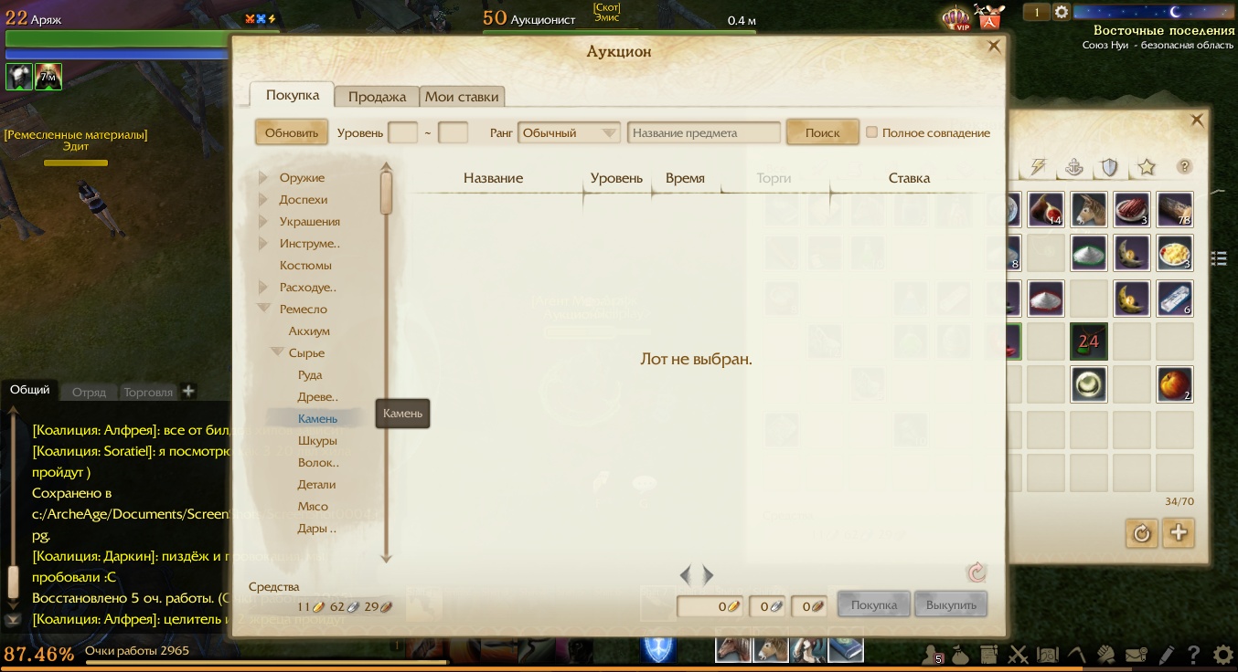
Task: Open the main menu gear icon
Action: [x=1222, y=655]
